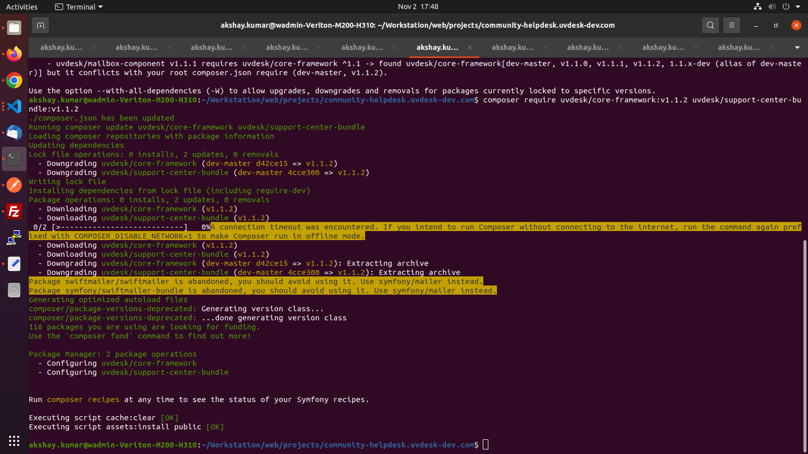Launch Visual Studio Code from the dock
This screenshot has width=808, height=454.
14,106
